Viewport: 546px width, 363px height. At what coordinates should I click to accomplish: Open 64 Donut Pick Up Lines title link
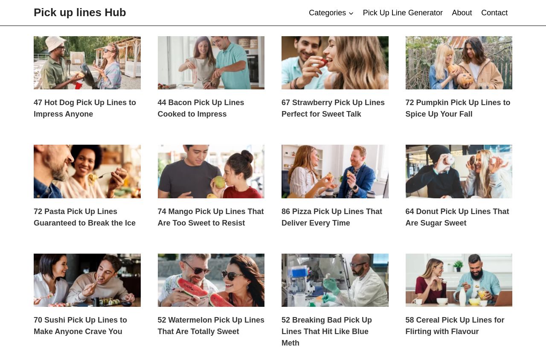click(x=457, y=217)
